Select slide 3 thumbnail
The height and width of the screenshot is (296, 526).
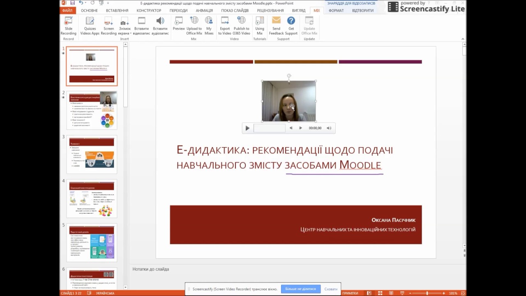pos(92,155)
